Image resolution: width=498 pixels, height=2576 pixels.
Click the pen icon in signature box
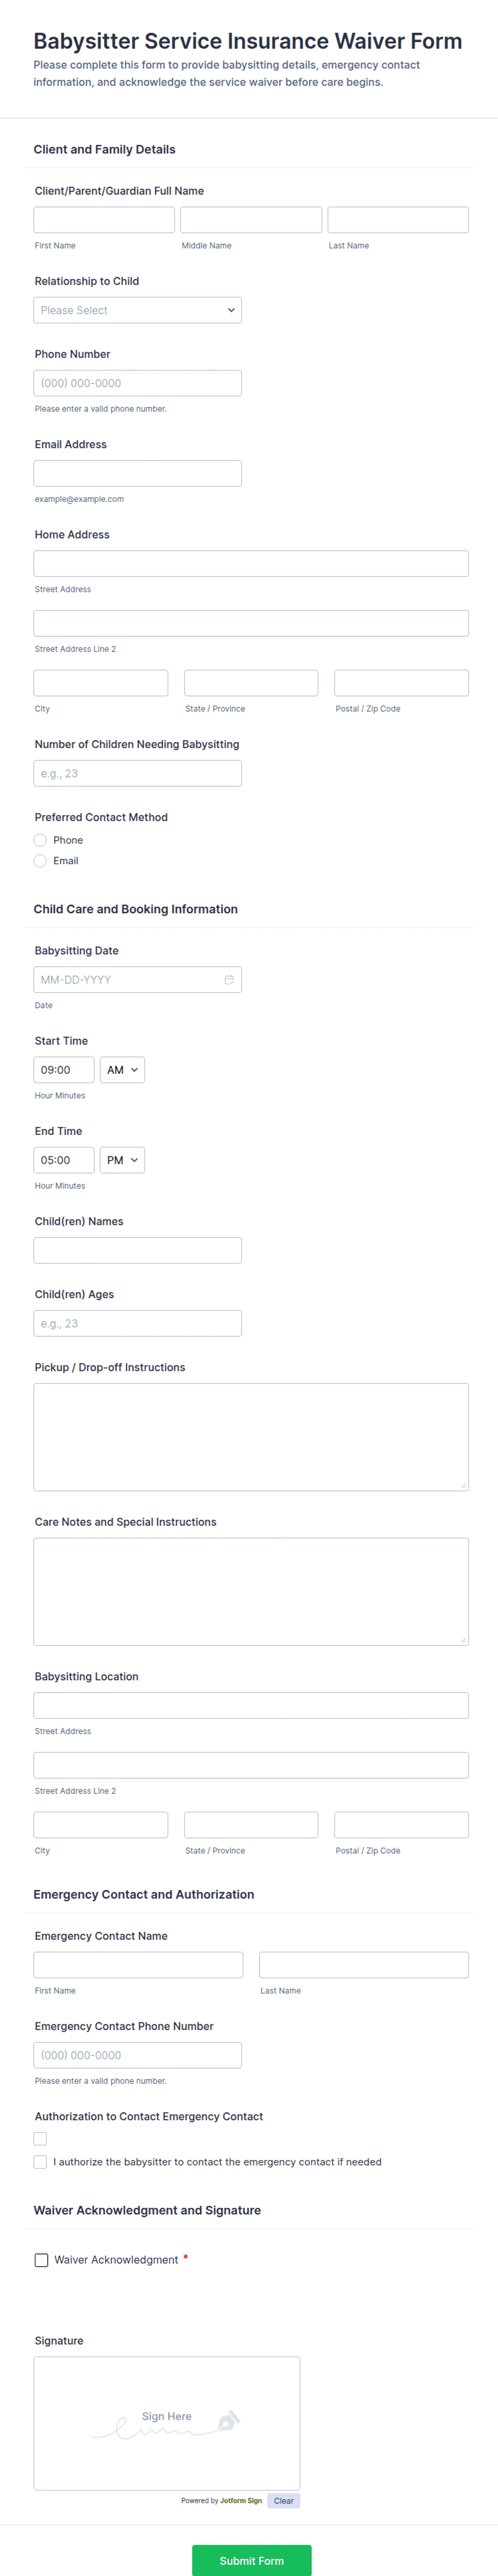pyautogui.click(x=228, y=2420)
